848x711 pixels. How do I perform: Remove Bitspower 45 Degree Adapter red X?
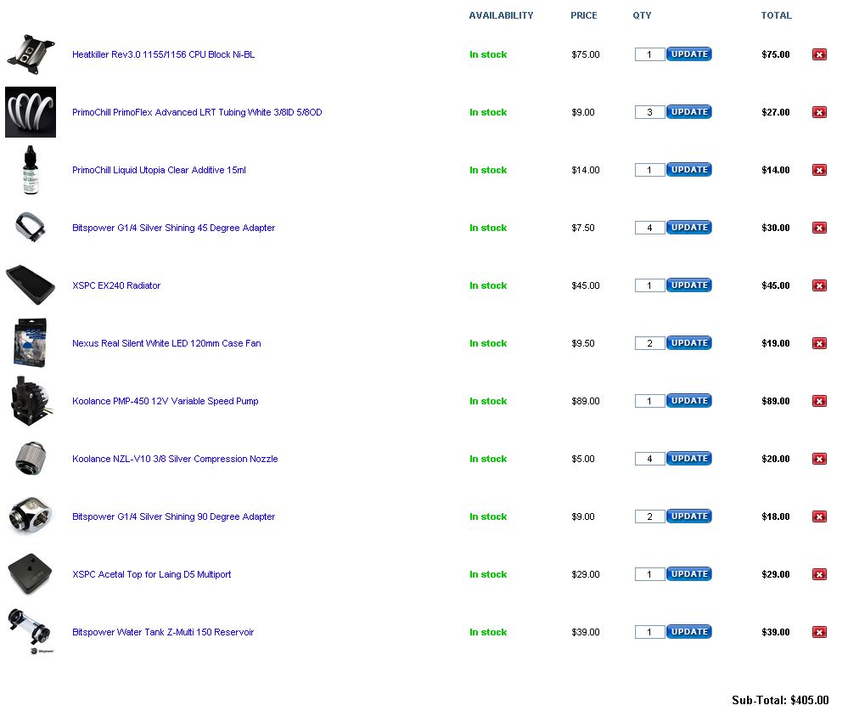click(x=819, y=228)
